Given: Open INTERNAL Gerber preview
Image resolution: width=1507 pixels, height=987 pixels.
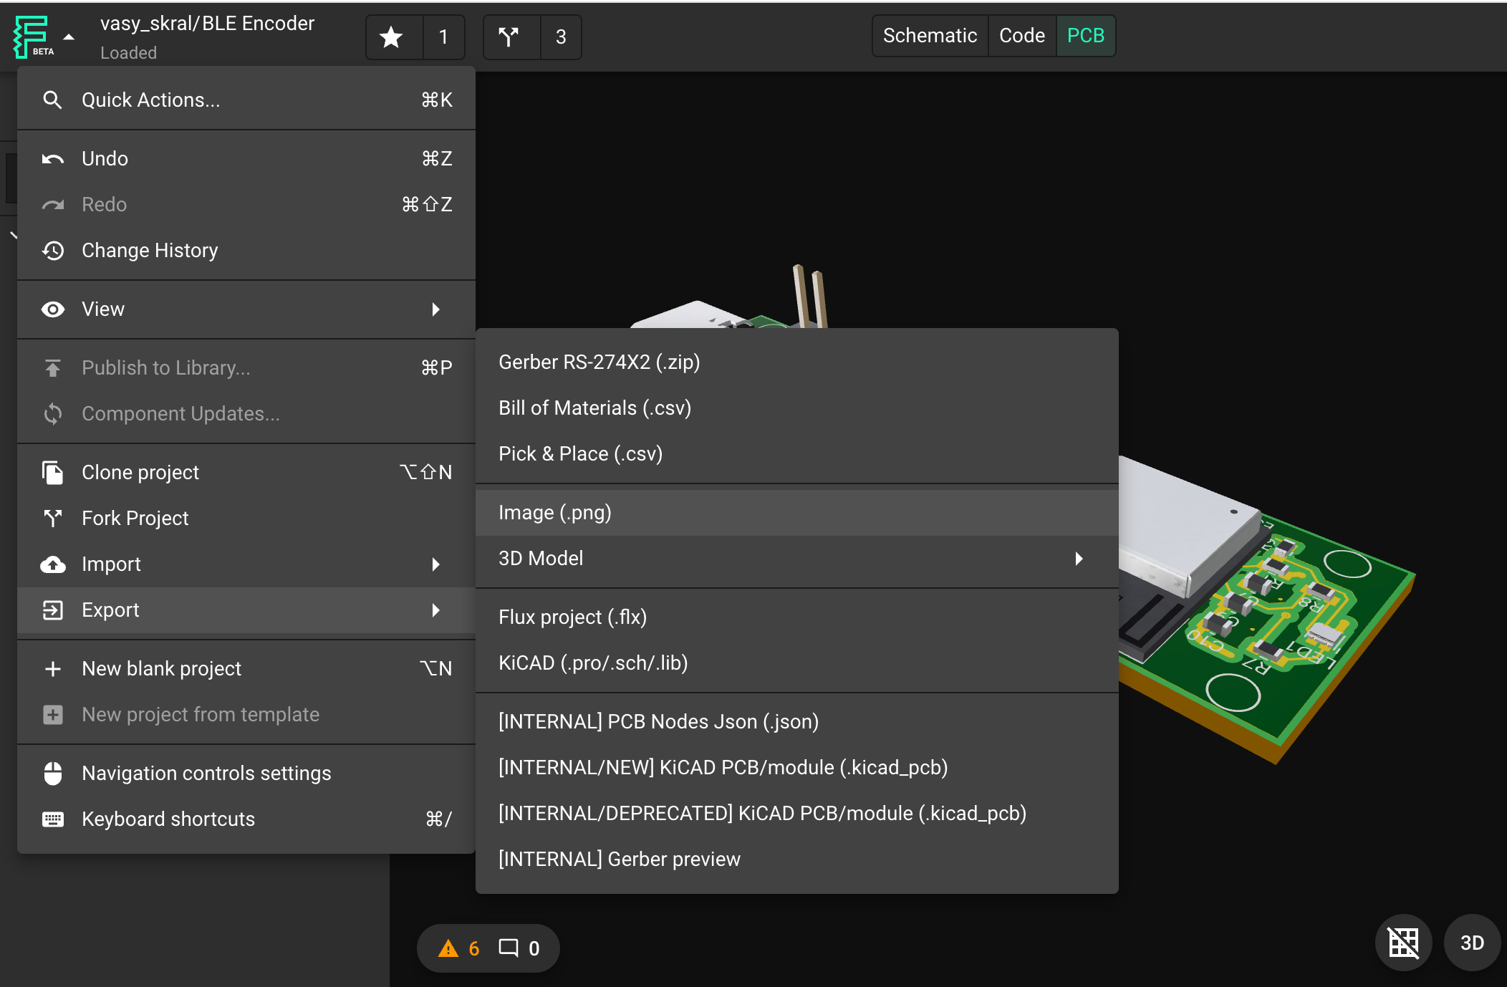Looking at the screenshot, I should [796, 859].
